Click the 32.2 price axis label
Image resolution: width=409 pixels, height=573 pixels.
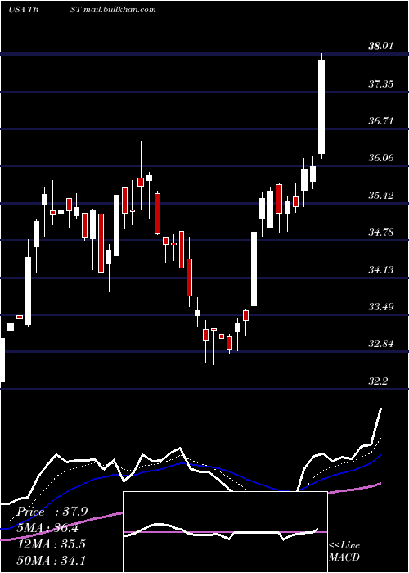(378, 381)
